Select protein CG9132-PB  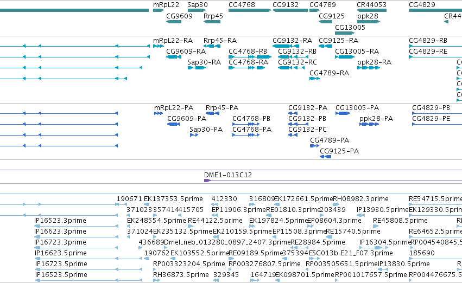[298, 124]
